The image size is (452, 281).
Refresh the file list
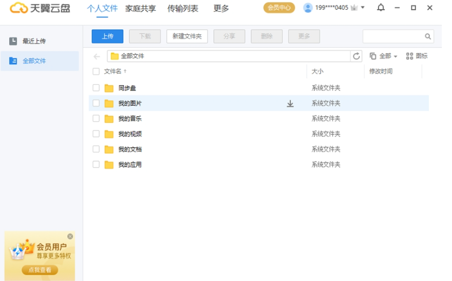click(357, 56)
